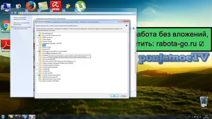Click the first pinned taskbar icon

(x=11, y=117)
